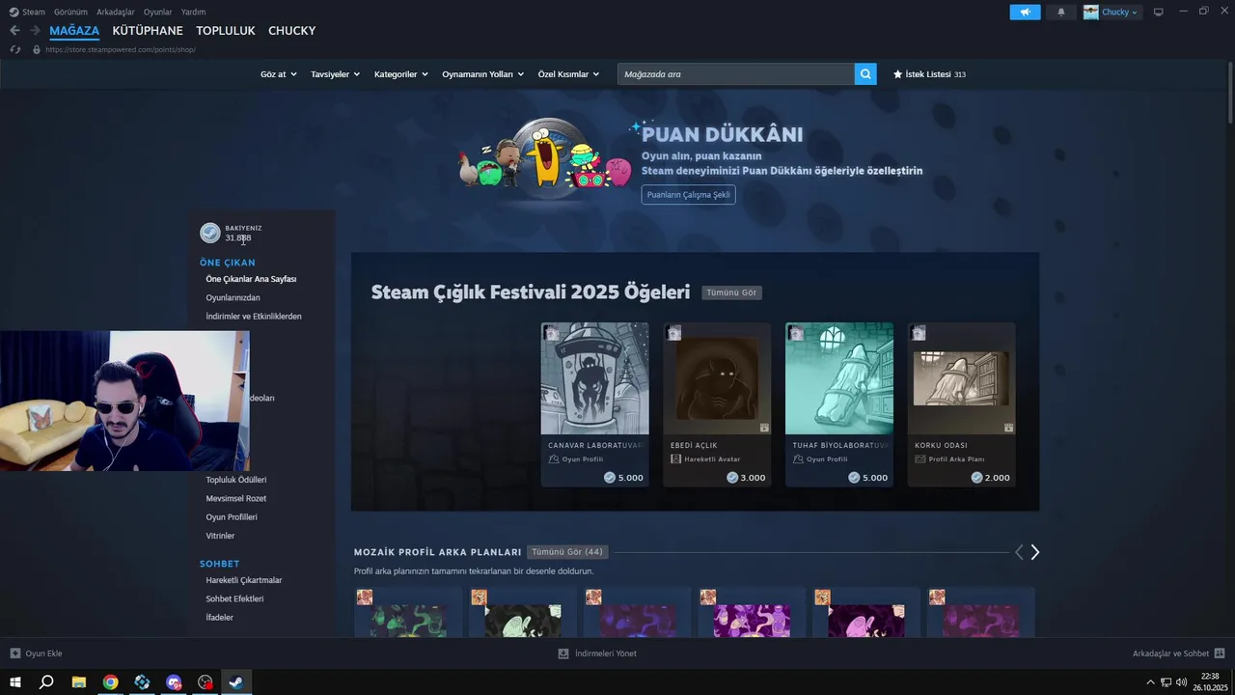Screen dimensions: 1235x695
Task: Open İndirimler ve Etkinliklerden sidebar link
Action: click(x=254, y=316)
